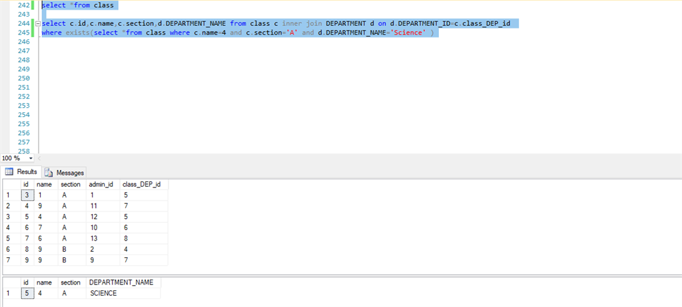The width and height of the screenshot is (682, 307).
Task: Click the id cell 5 beside SCIENCE row
Action: [27, 293]
